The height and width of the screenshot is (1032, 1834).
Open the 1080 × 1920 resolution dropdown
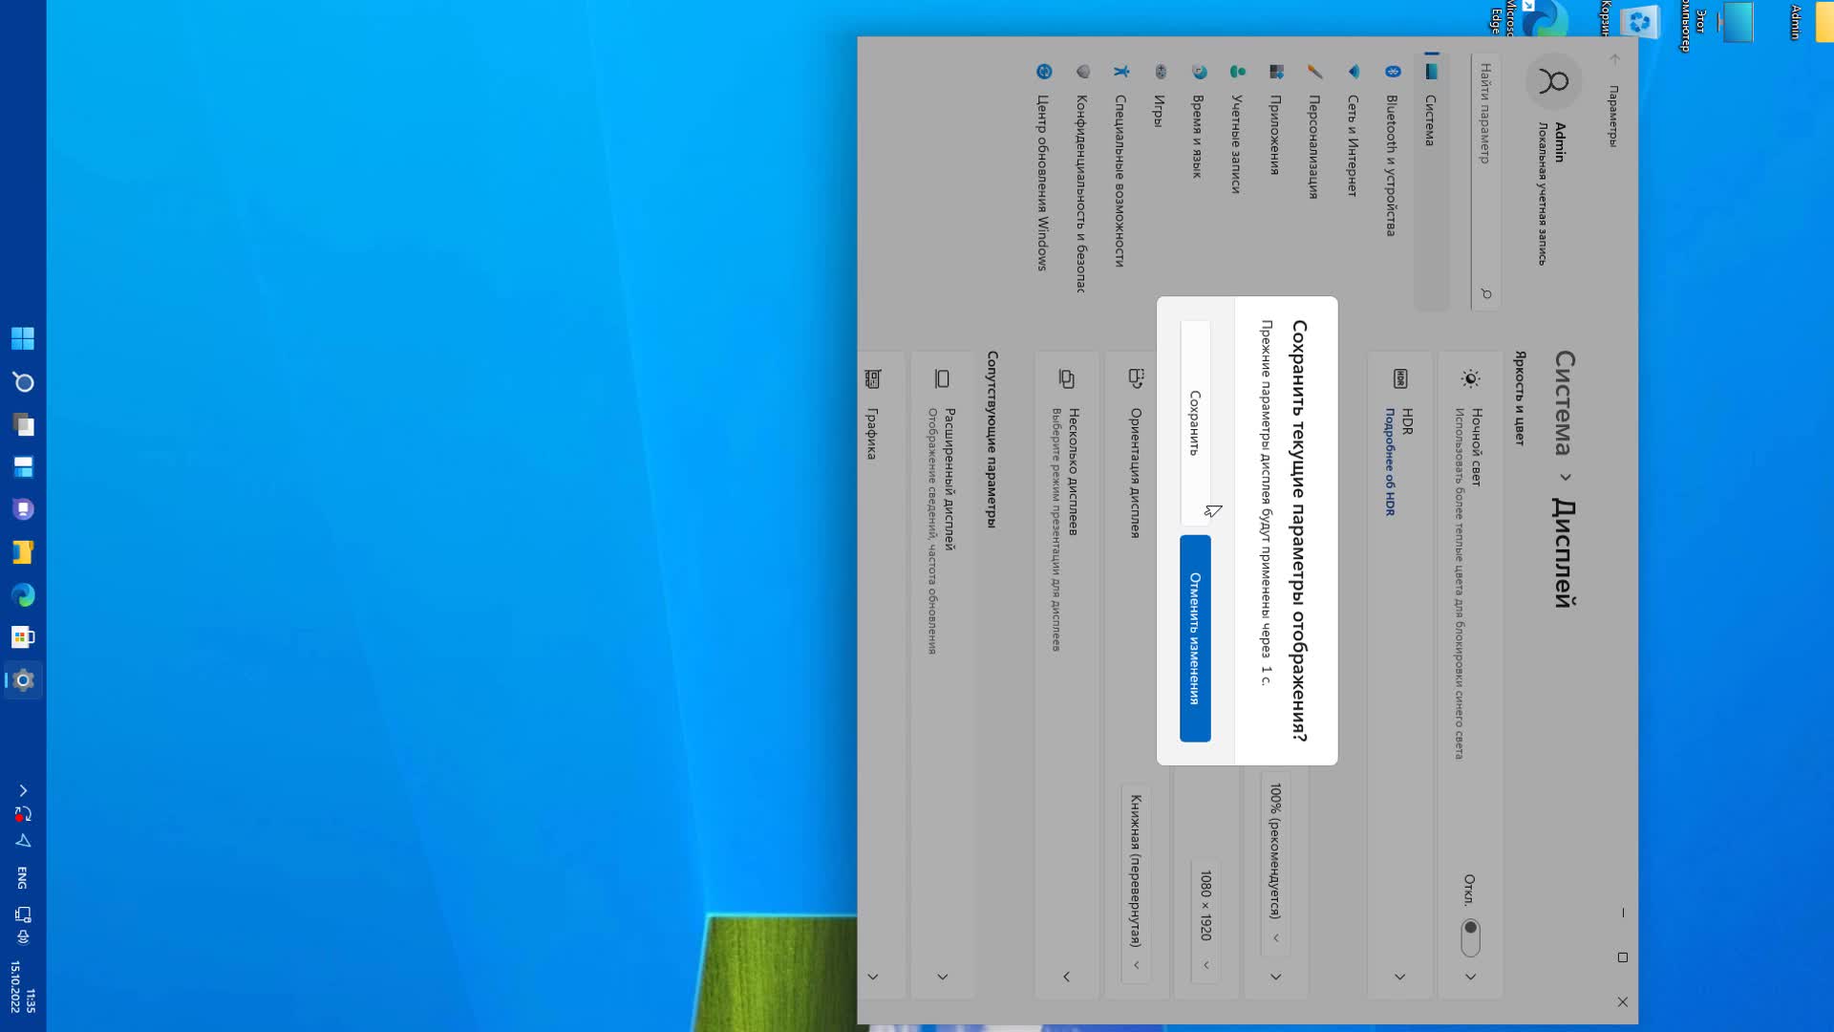click(1205, 919)
